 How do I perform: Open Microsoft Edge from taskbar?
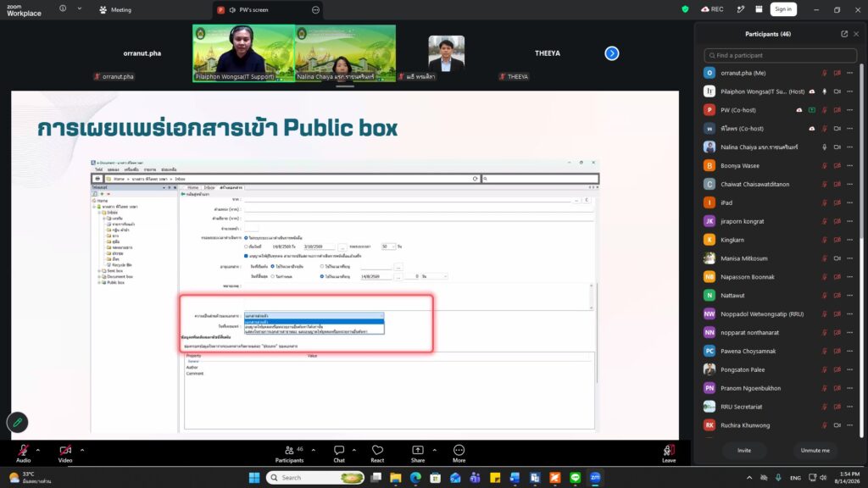coord(415,478)
